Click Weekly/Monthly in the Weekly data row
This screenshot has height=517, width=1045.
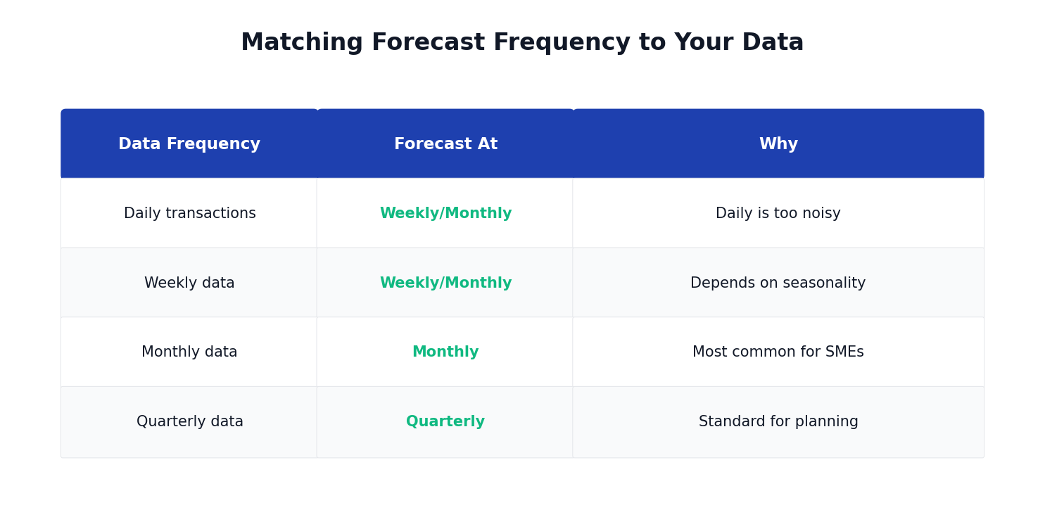coord(445,283)
